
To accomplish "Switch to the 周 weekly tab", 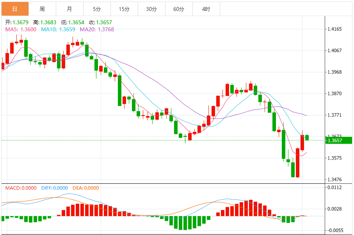I will (x=42, y=9).
